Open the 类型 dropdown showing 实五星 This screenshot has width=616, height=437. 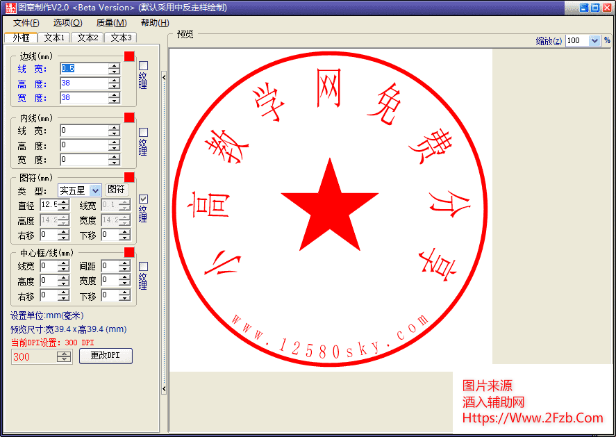click(x=95, y=190)
